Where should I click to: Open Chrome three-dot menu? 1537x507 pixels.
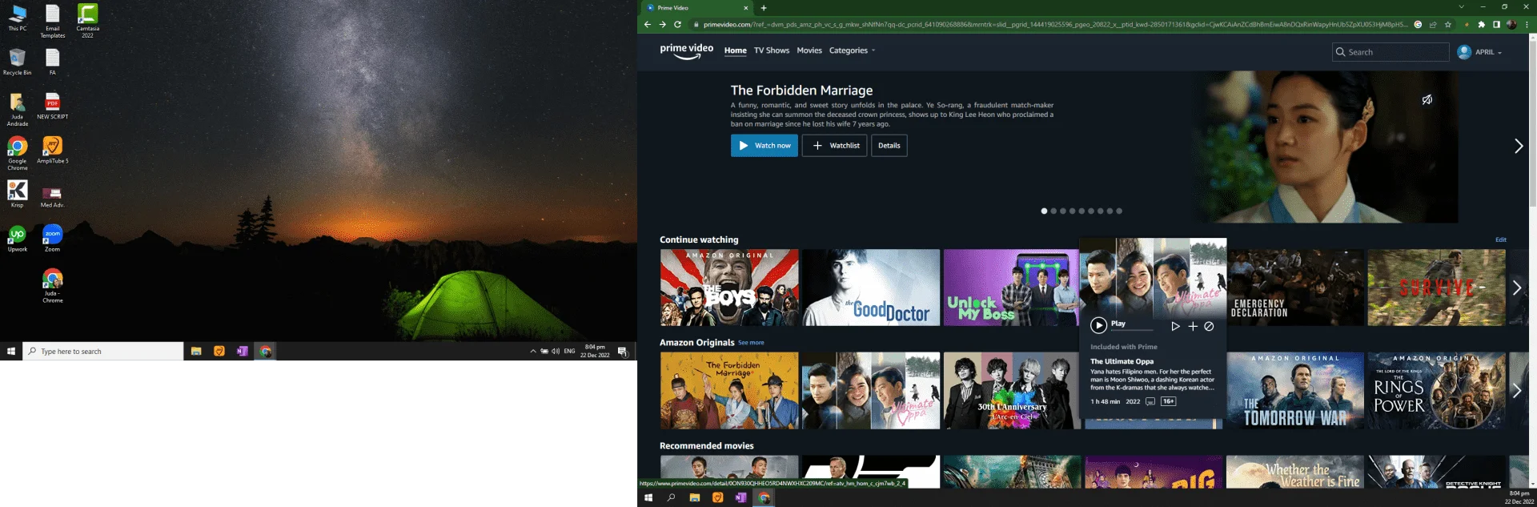pyautogui.click(x=1526, y=25)
